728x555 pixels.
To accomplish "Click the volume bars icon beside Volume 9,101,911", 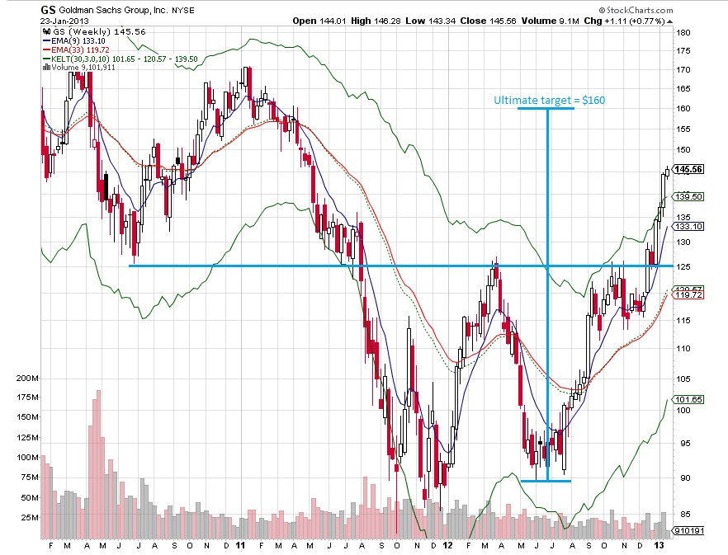I will [x=46, y=68].
